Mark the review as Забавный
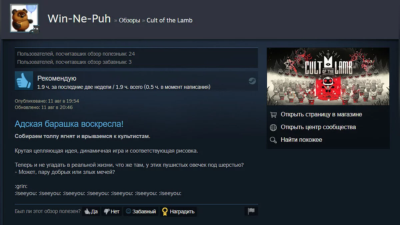This screenshot has width=400, height=225. coord(141,211)
